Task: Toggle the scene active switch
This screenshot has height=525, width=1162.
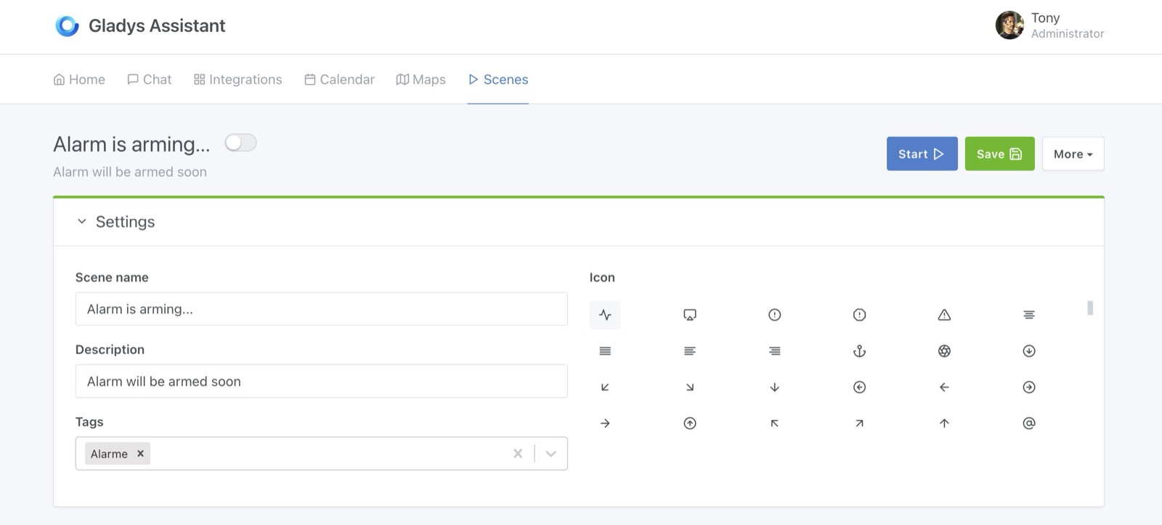Action: tap(240, 143)
